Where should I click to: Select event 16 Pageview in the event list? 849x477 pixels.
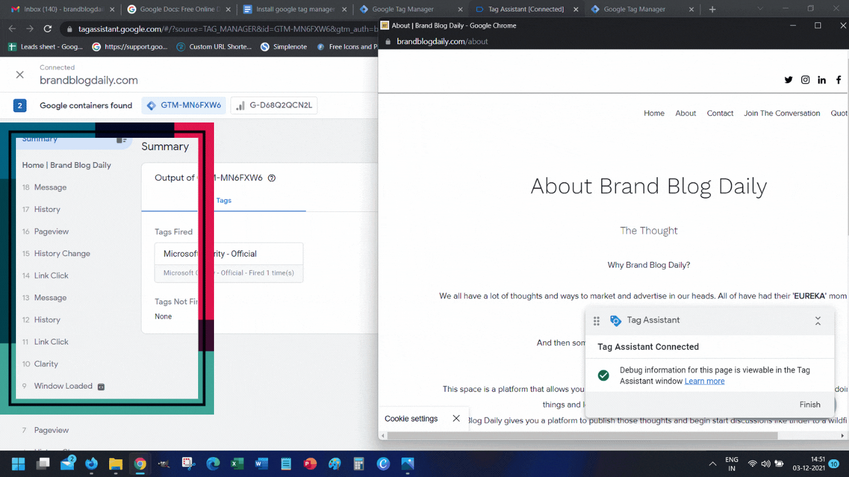45,231
